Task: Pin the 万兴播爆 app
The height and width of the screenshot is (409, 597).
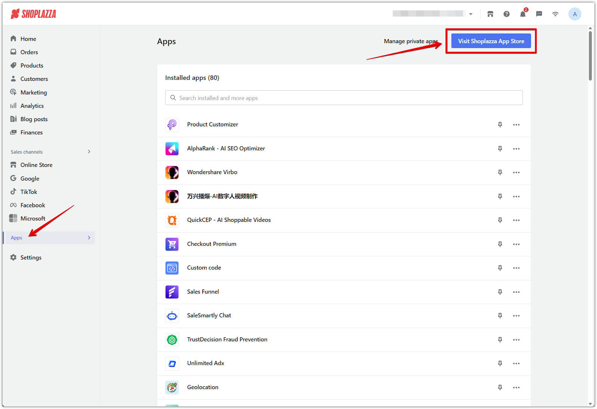Action: [x=500, y=196]
